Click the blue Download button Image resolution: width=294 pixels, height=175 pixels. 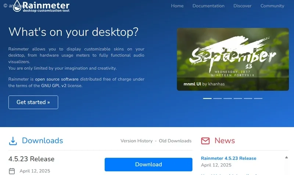point(148,164)
